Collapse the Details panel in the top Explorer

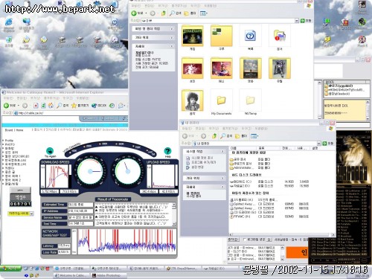click(172, 46)
